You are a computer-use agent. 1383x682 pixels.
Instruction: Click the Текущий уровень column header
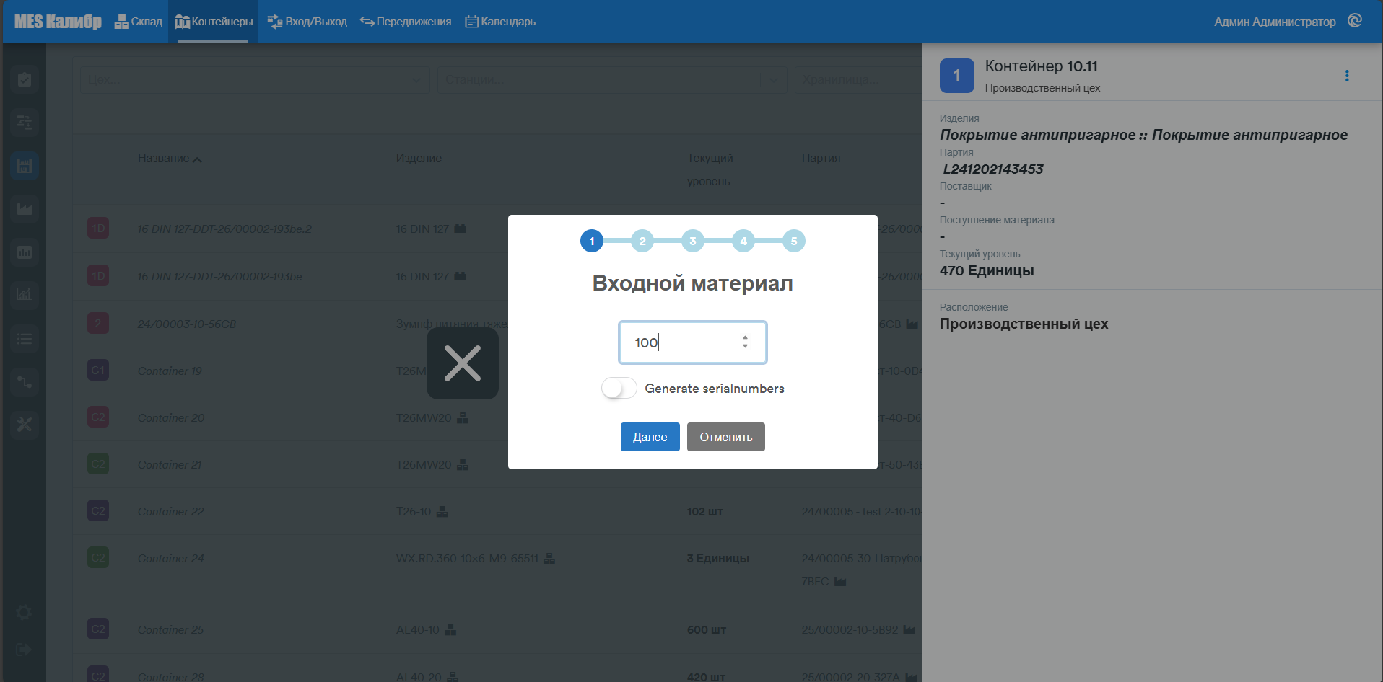(x=710, y=169)
